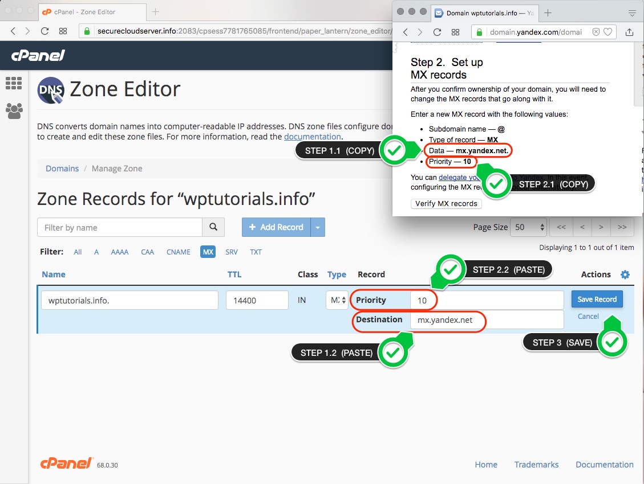Viewport: 644px width, 484px height.
Task: Sort records by TTL column
Action: coord(234,274)
